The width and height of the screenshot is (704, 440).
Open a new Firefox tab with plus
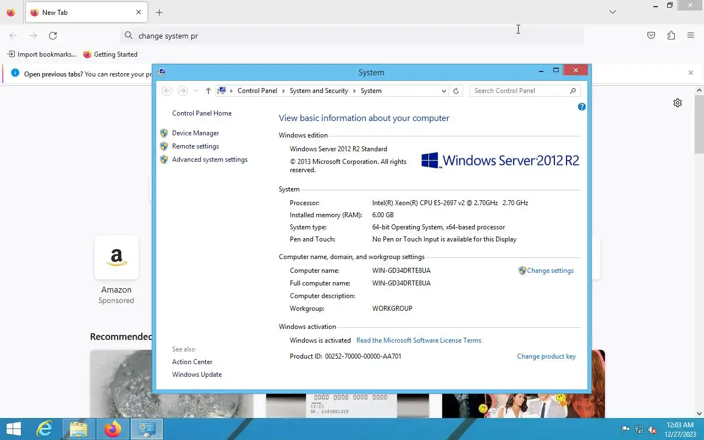[x=159, y=12]
